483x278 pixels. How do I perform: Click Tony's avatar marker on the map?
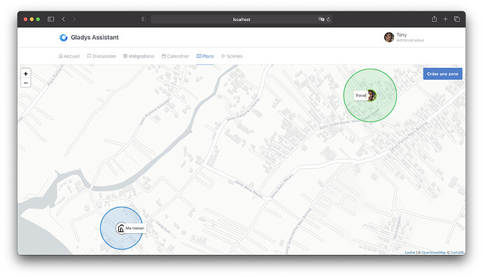tap(372, 95)
